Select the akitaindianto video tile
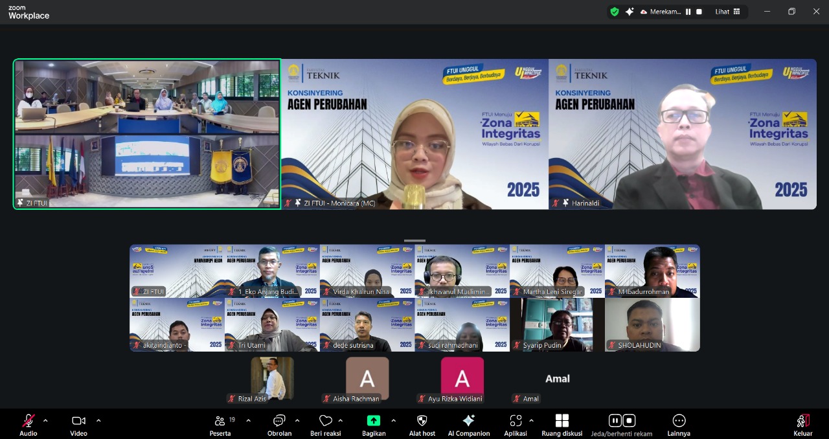This screenshot has height=439, width=829. pyautogui.click(x=177, y=324)
